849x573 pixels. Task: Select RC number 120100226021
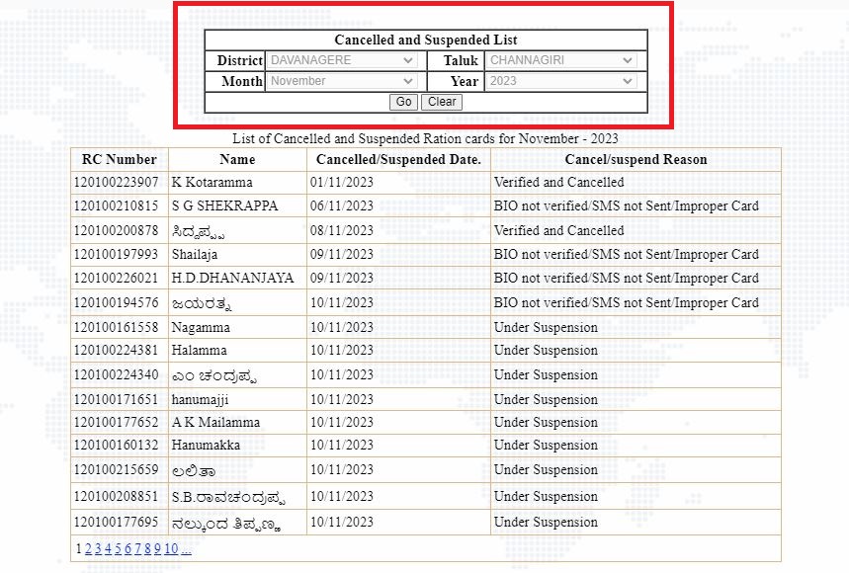116,279
